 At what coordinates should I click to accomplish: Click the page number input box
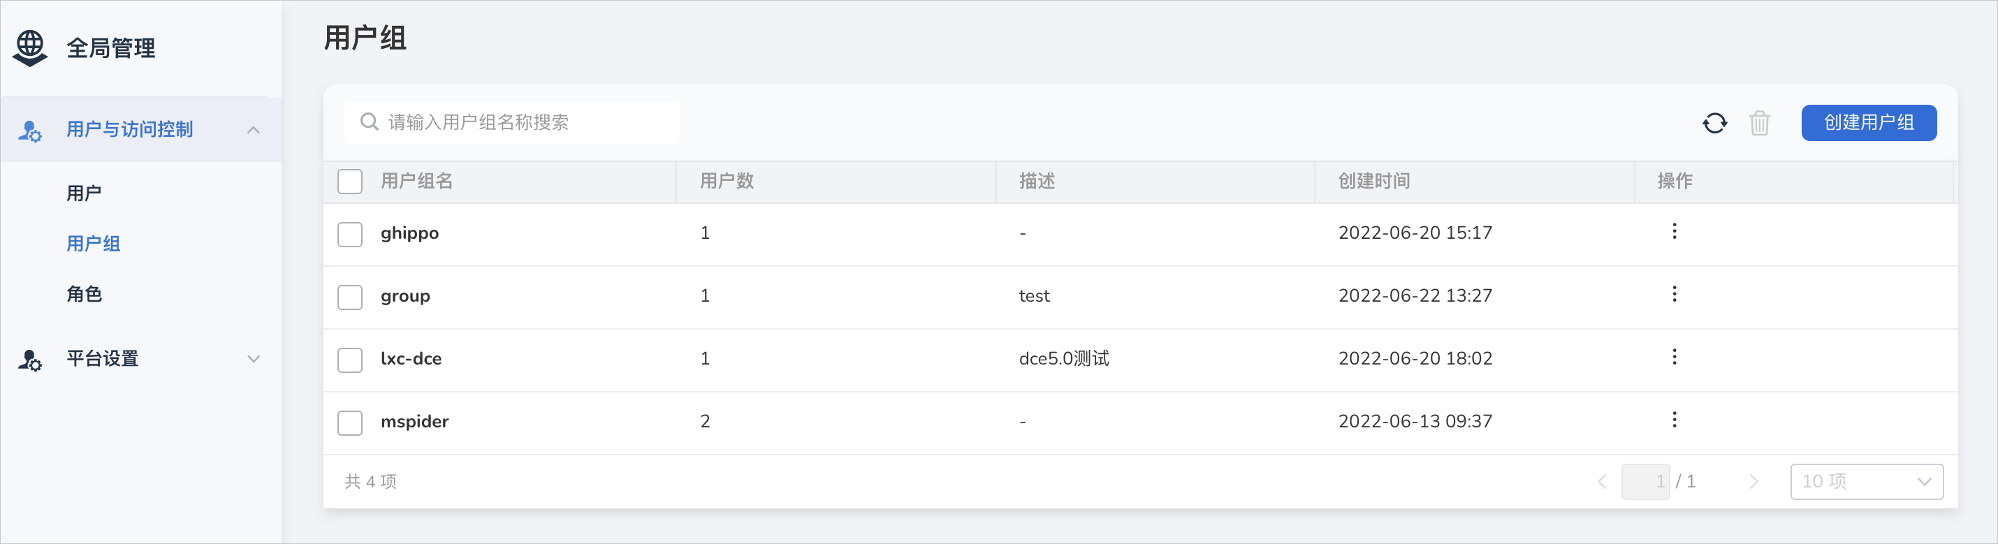tap(1645, 482)
